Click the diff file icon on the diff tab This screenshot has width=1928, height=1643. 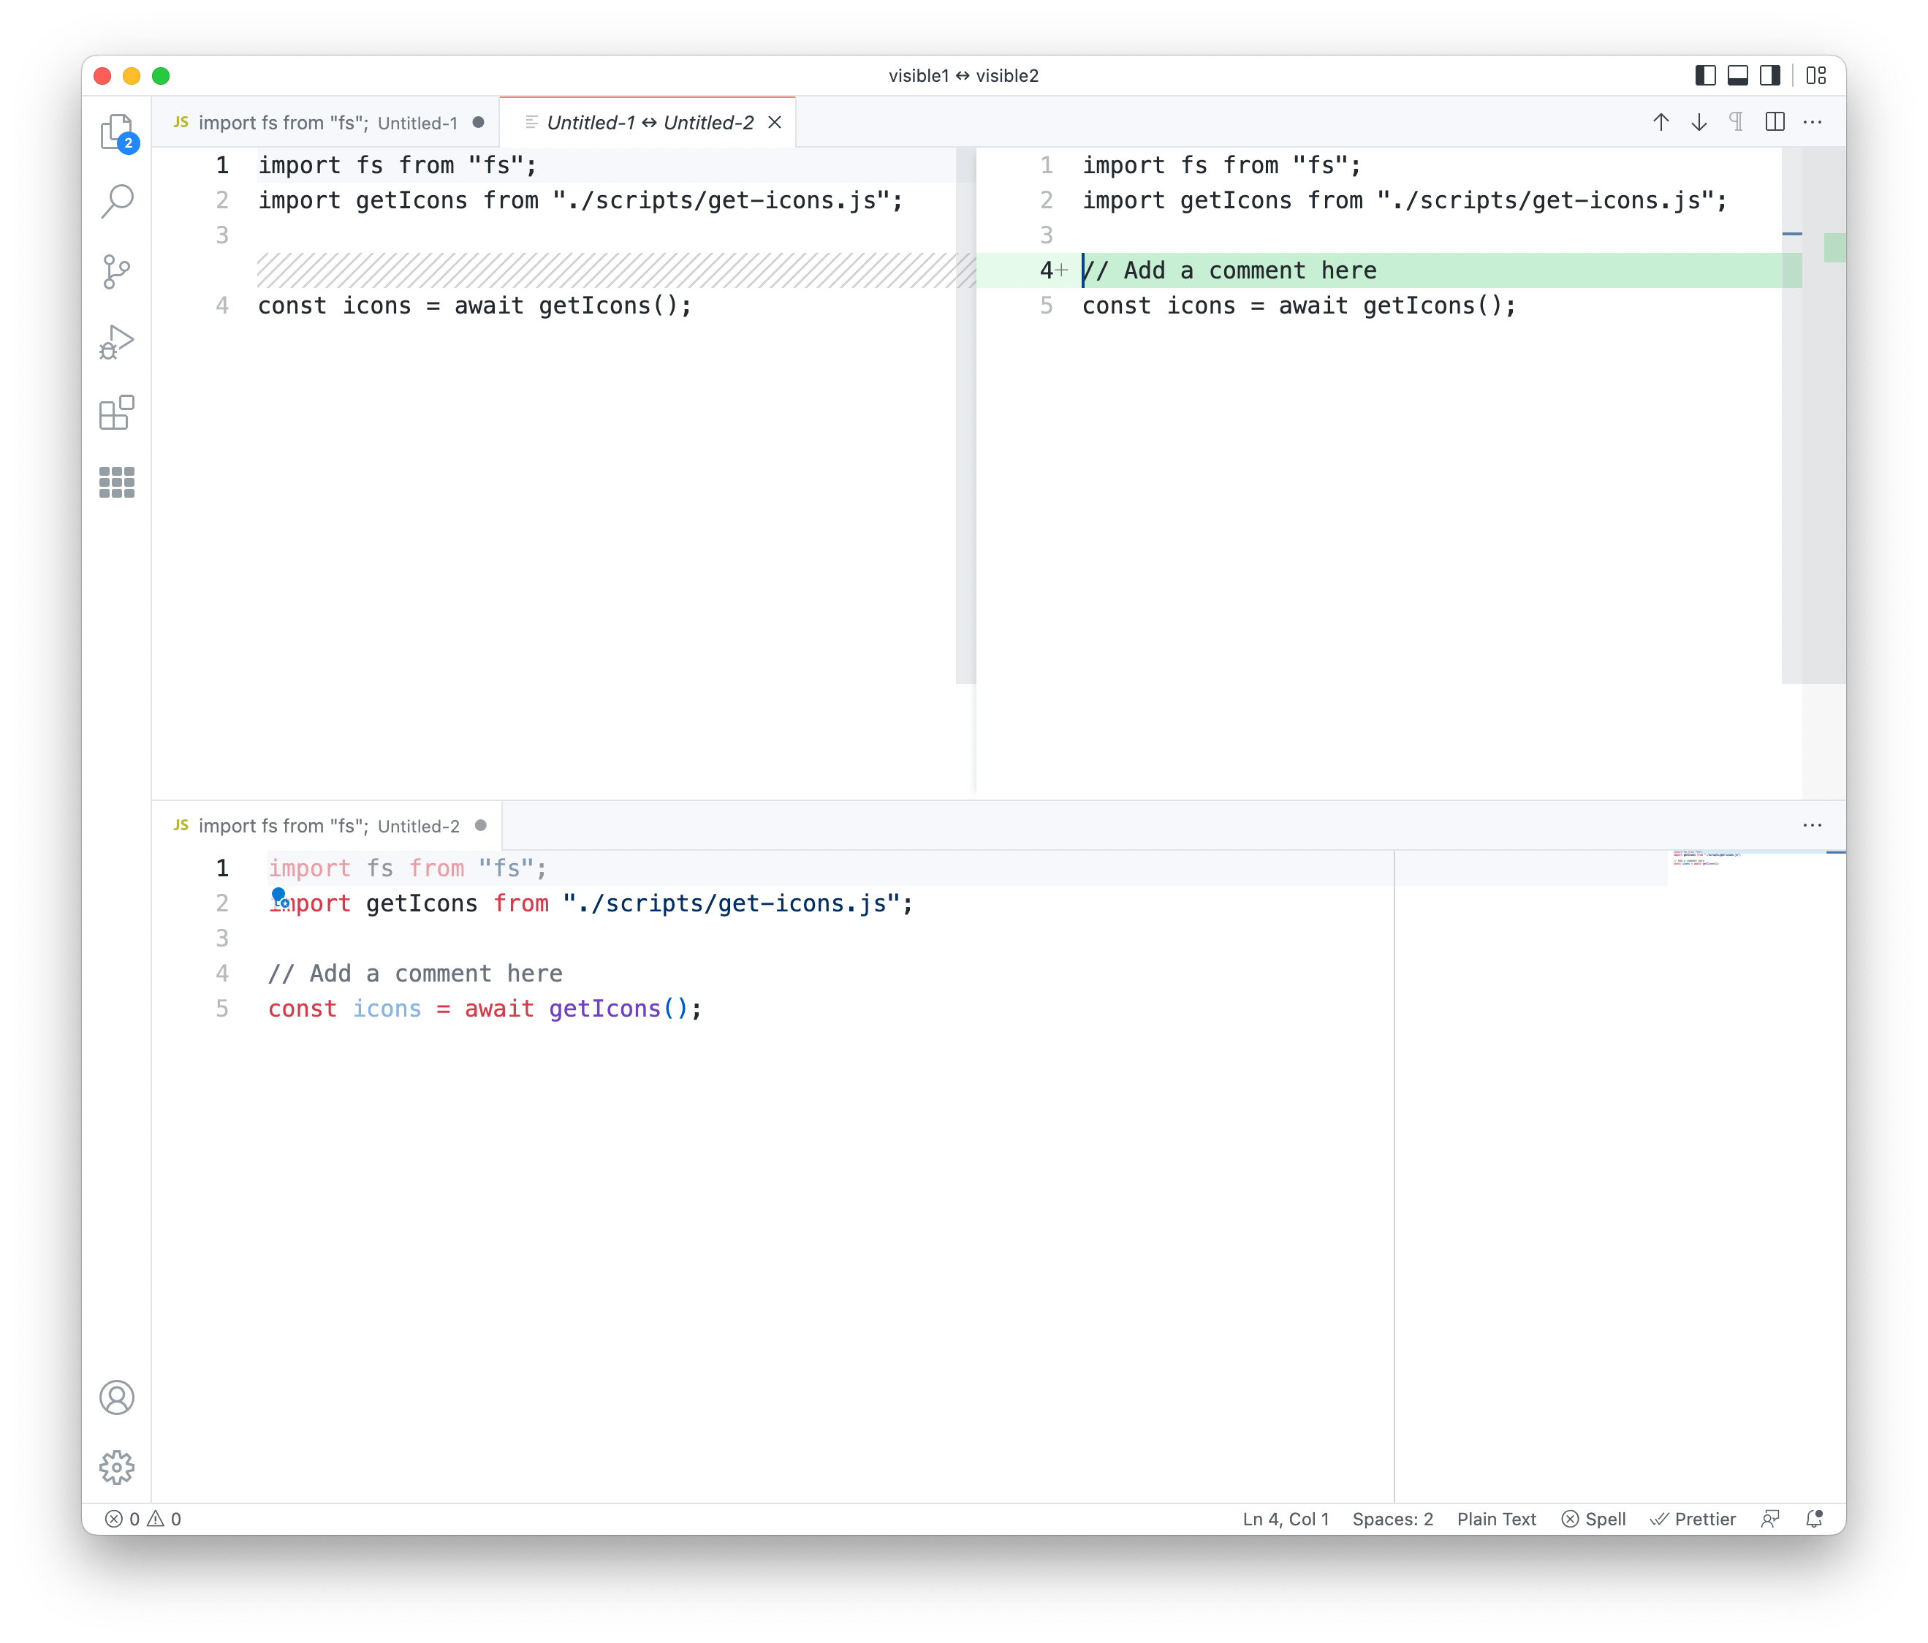click(x=531, y=122)
